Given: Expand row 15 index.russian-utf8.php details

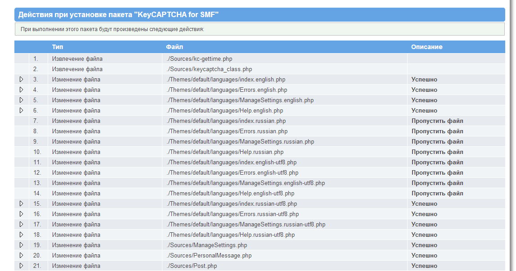Looking at the screenshot, I should coord(22,203).
